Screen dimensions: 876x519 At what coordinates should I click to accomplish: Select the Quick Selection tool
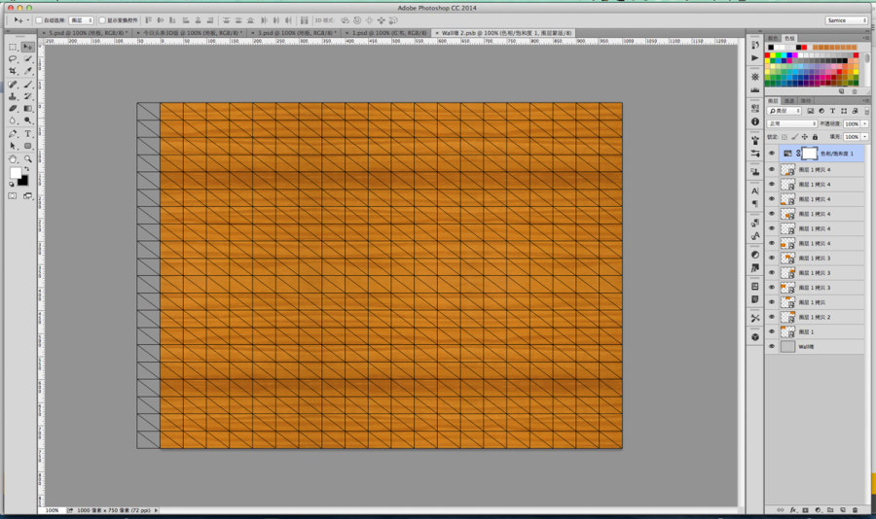pos(27,59)
